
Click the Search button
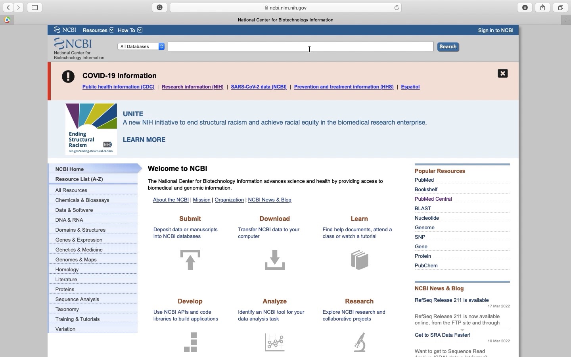point(448,47)
